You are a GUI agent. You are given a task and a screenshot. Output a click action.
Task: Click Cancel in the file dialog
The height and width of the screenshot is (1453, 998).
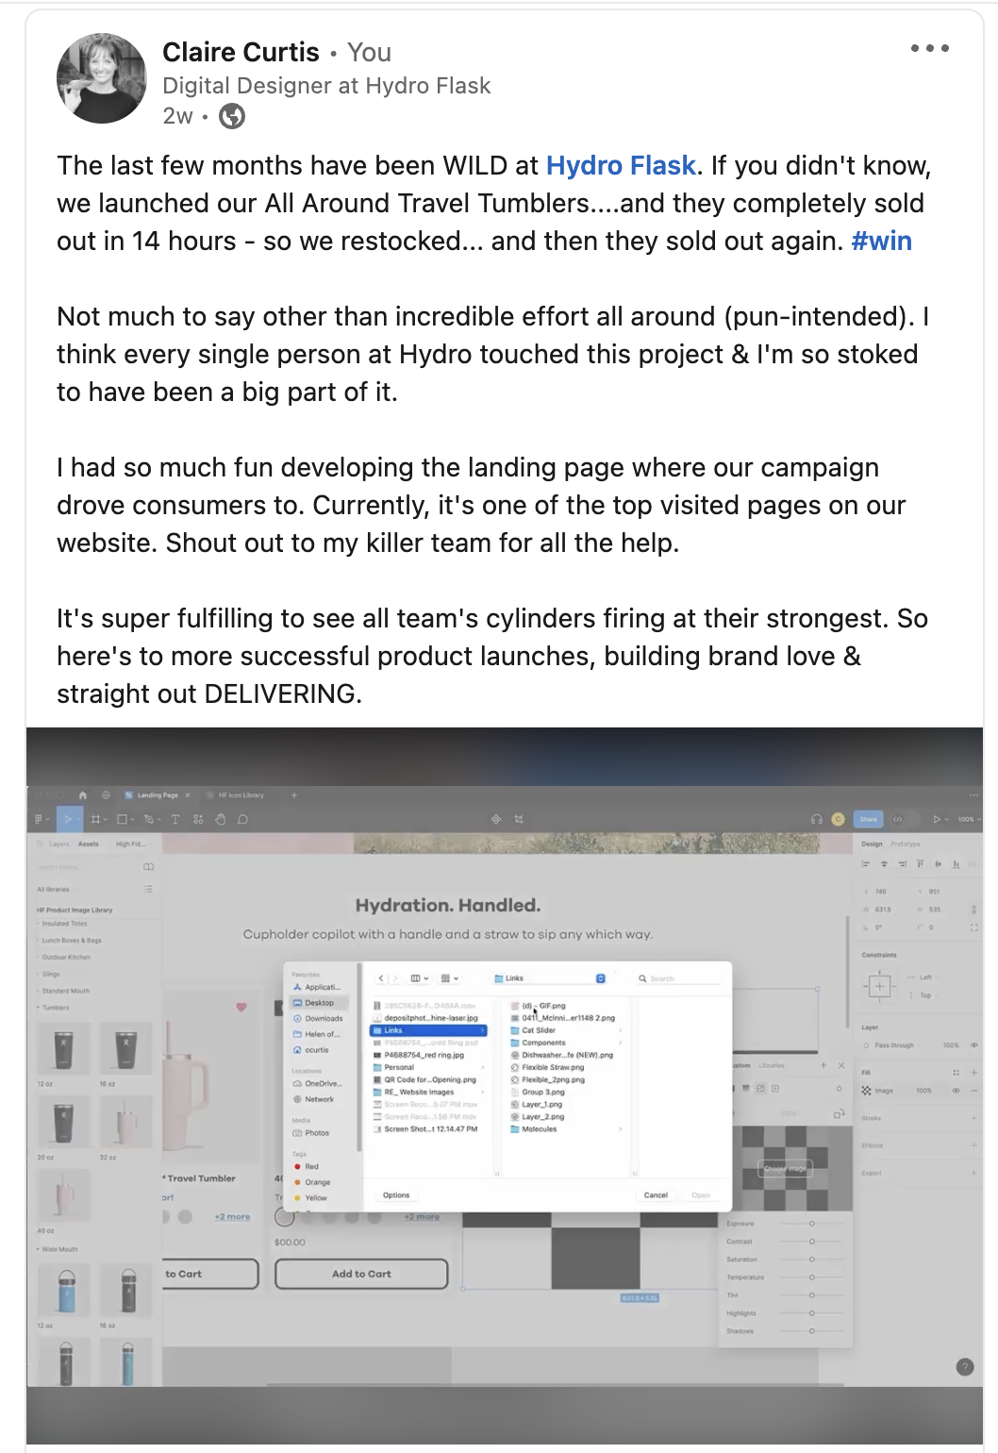656,1195
